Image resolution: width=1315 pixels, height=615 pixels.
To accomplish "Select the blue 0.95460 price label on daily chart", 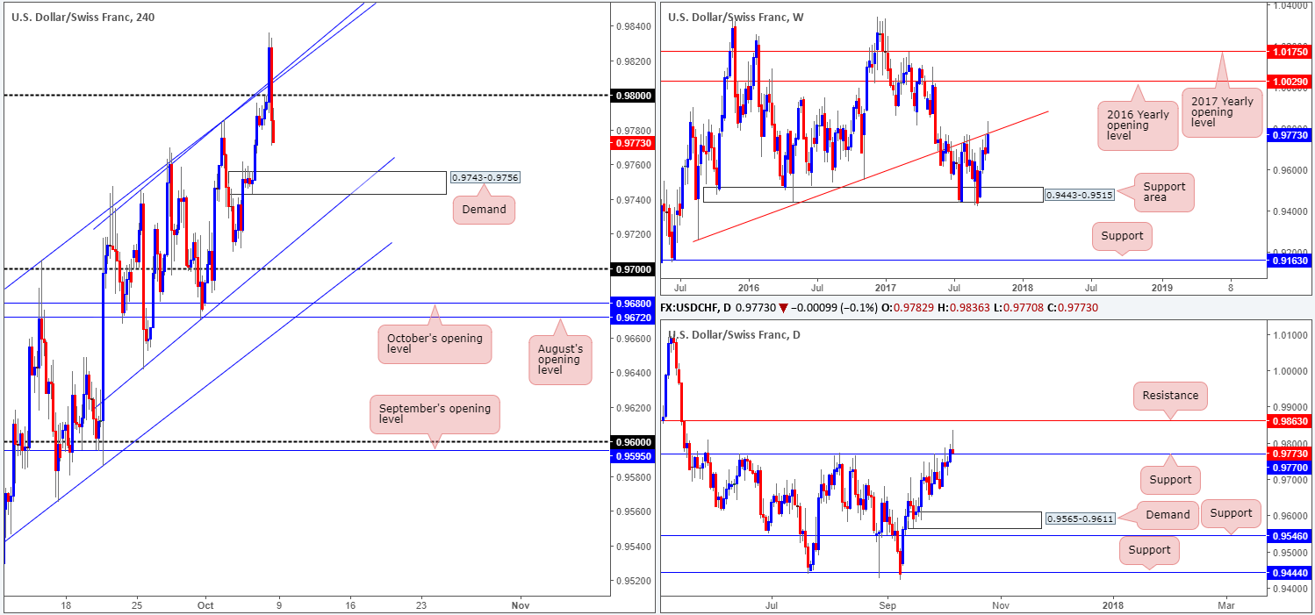I will click(1291, 534).
